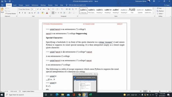Screen dimensions: 172x97
Task: Click the Format Painter tool
Action: (x=10, y=13)
